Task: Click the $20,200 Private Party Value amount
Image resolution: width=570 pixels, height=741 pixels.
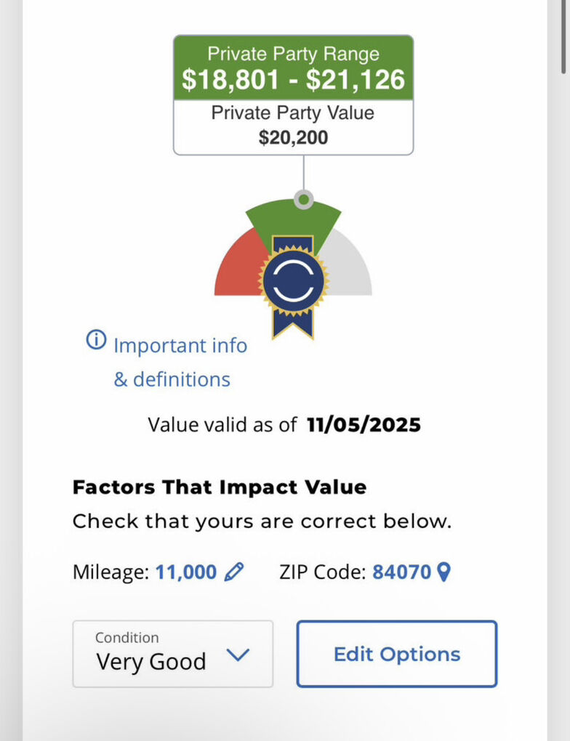Action: [x=293, y=137]
